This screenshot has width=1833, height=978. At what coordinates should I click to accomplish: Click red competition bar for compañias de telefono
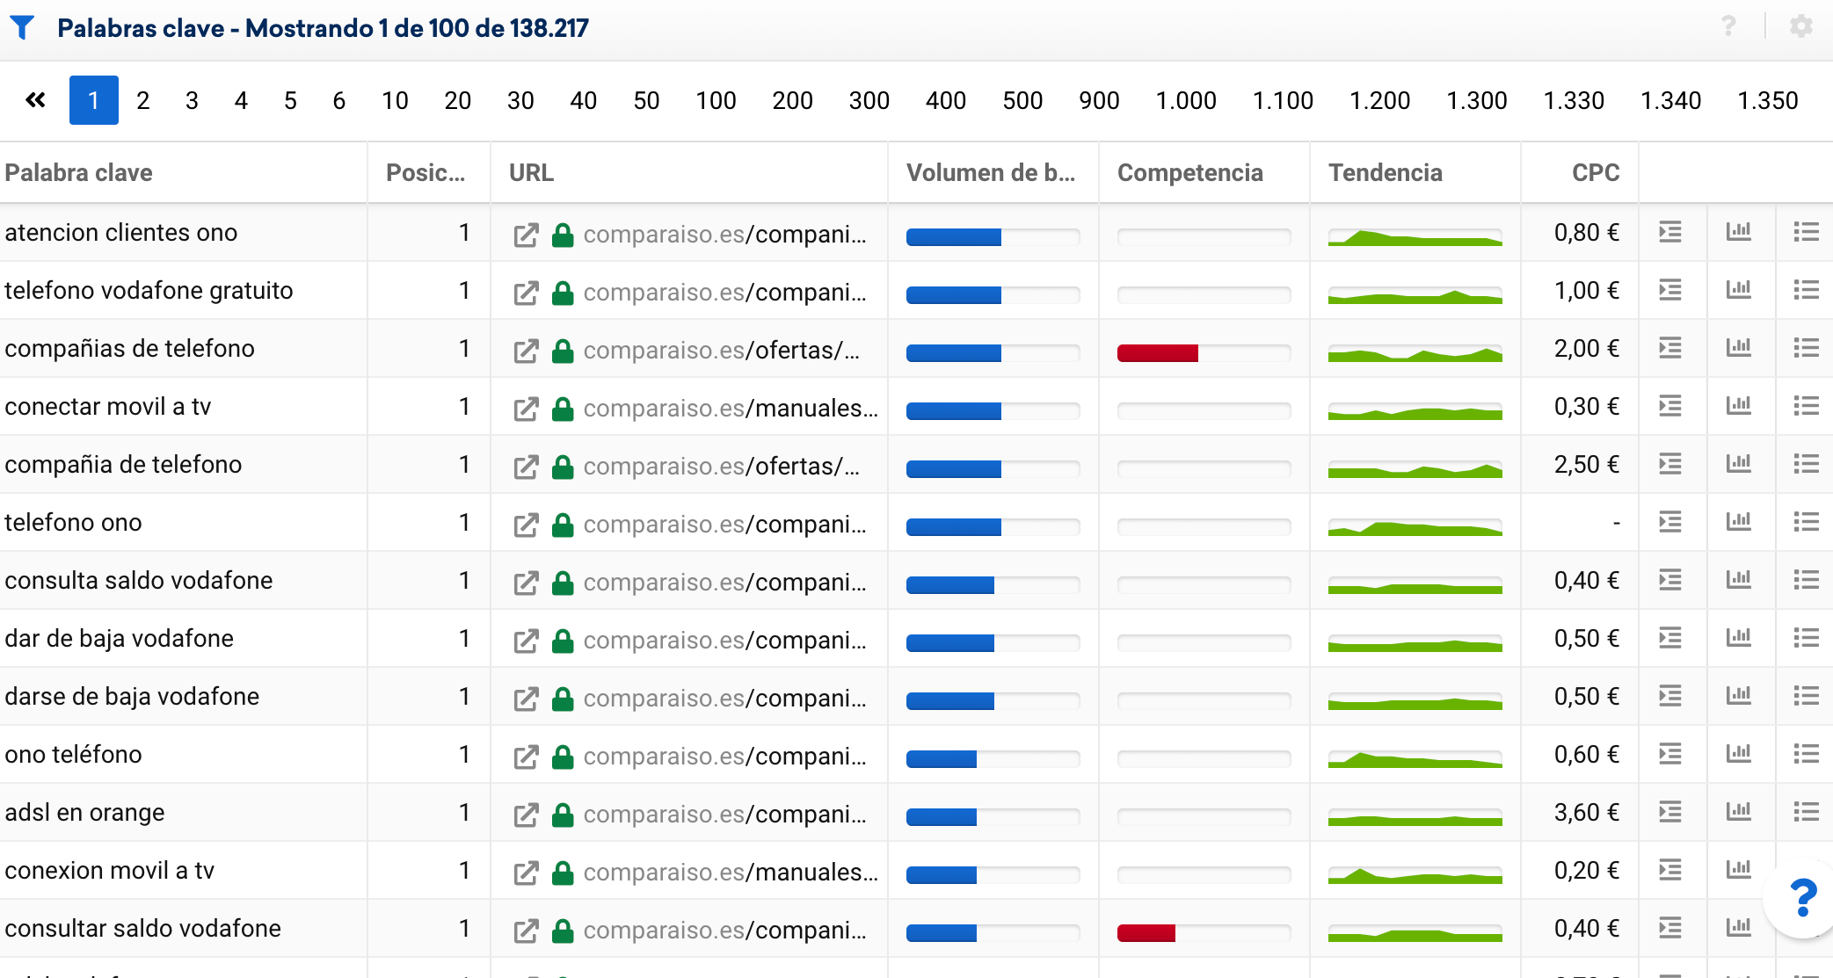[1157, 353]
